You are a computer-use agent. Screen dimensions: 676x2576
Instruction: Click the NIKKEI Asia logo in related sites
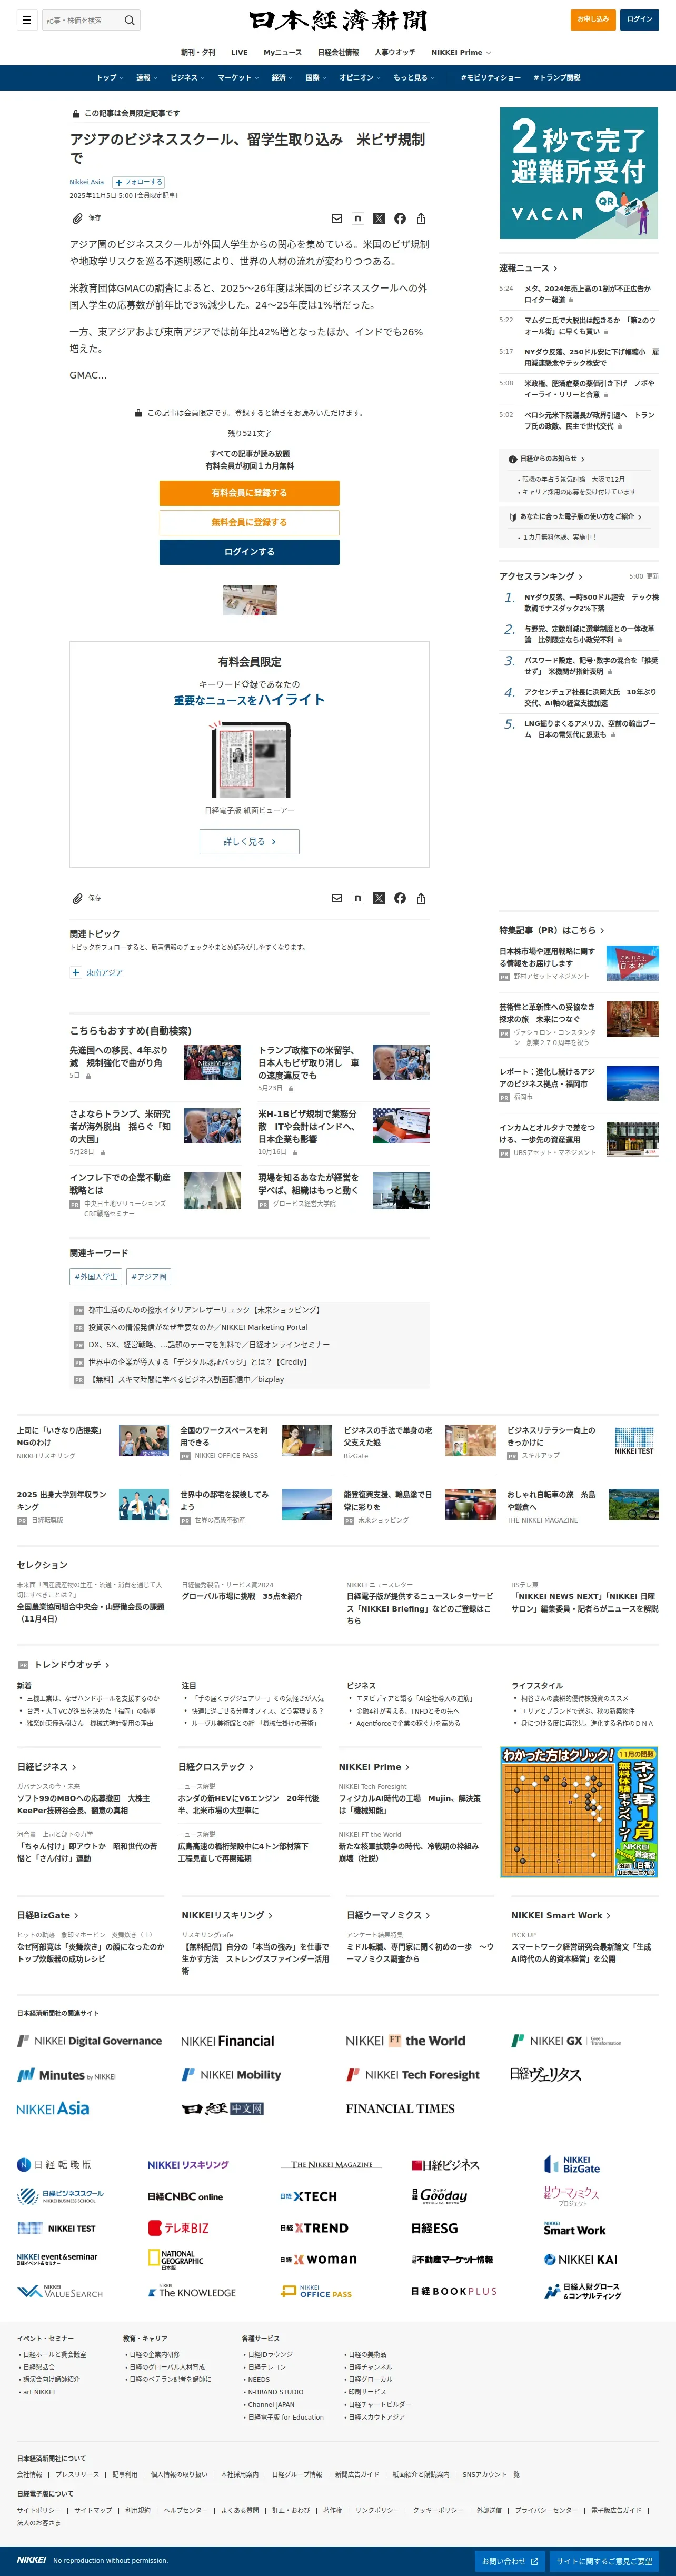[53, 2108]
